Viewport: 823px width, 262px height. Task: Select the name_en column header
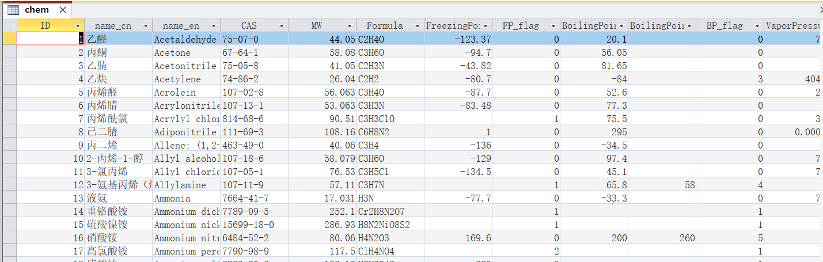(181, 25)
